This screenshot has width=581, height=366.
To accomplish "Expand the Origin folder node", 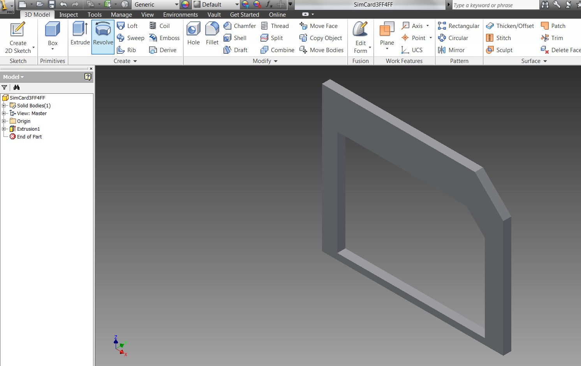I will pos(4,121).
